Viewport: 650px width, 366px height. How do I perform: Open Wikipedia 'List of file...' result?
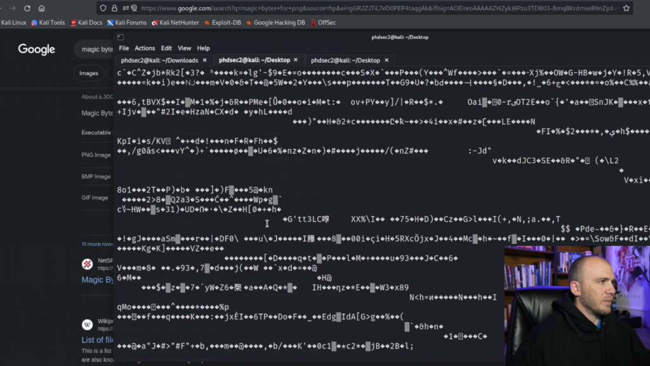[97, 340]
